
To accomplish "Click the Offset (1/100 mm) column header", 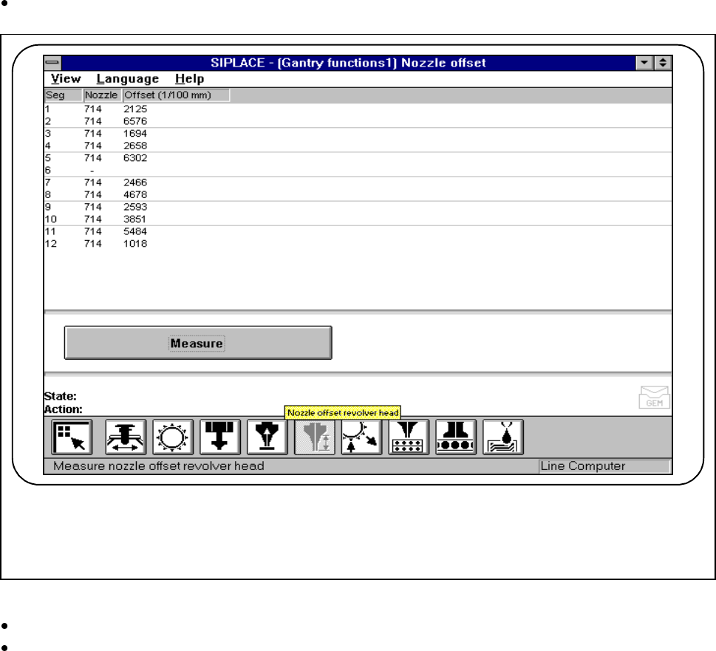I will coord(176,95).
